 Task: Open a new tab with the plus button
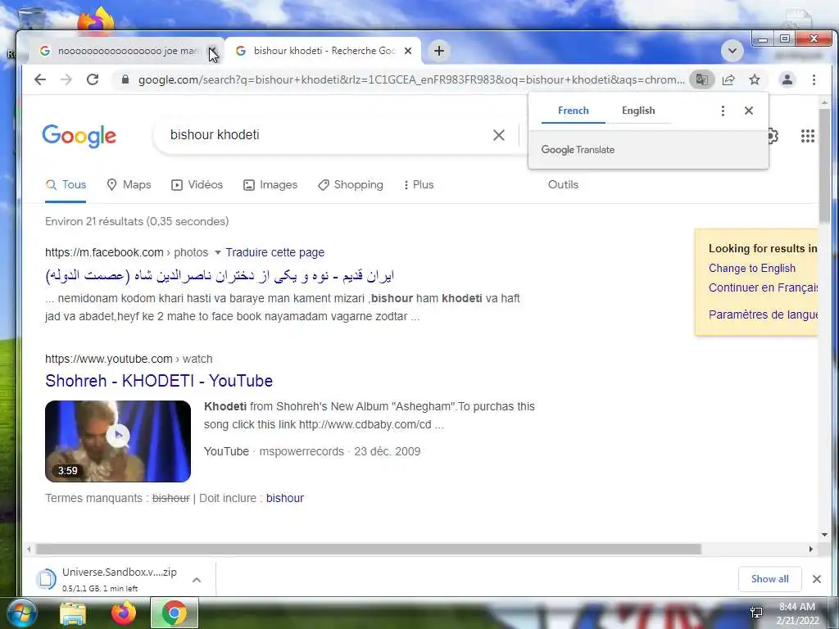(439, 51)
